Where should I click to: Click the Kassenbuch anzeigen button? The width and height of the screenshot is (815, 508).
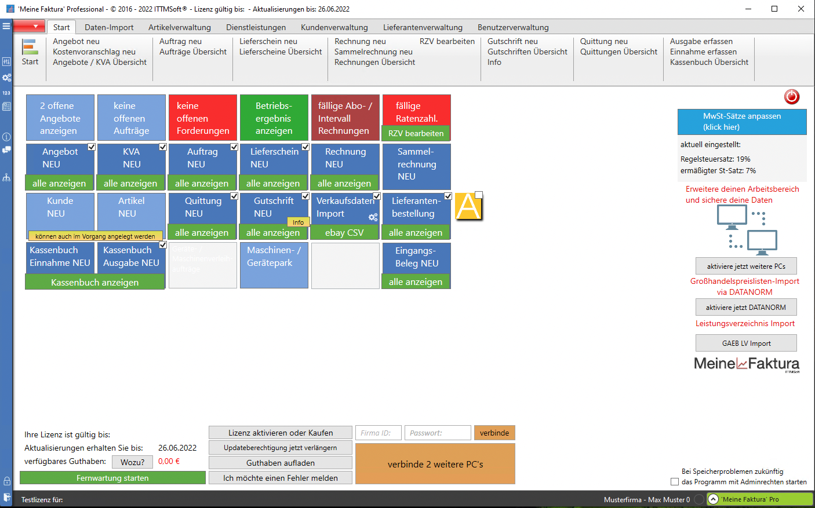pyautogui.click(x=95, y=282)
